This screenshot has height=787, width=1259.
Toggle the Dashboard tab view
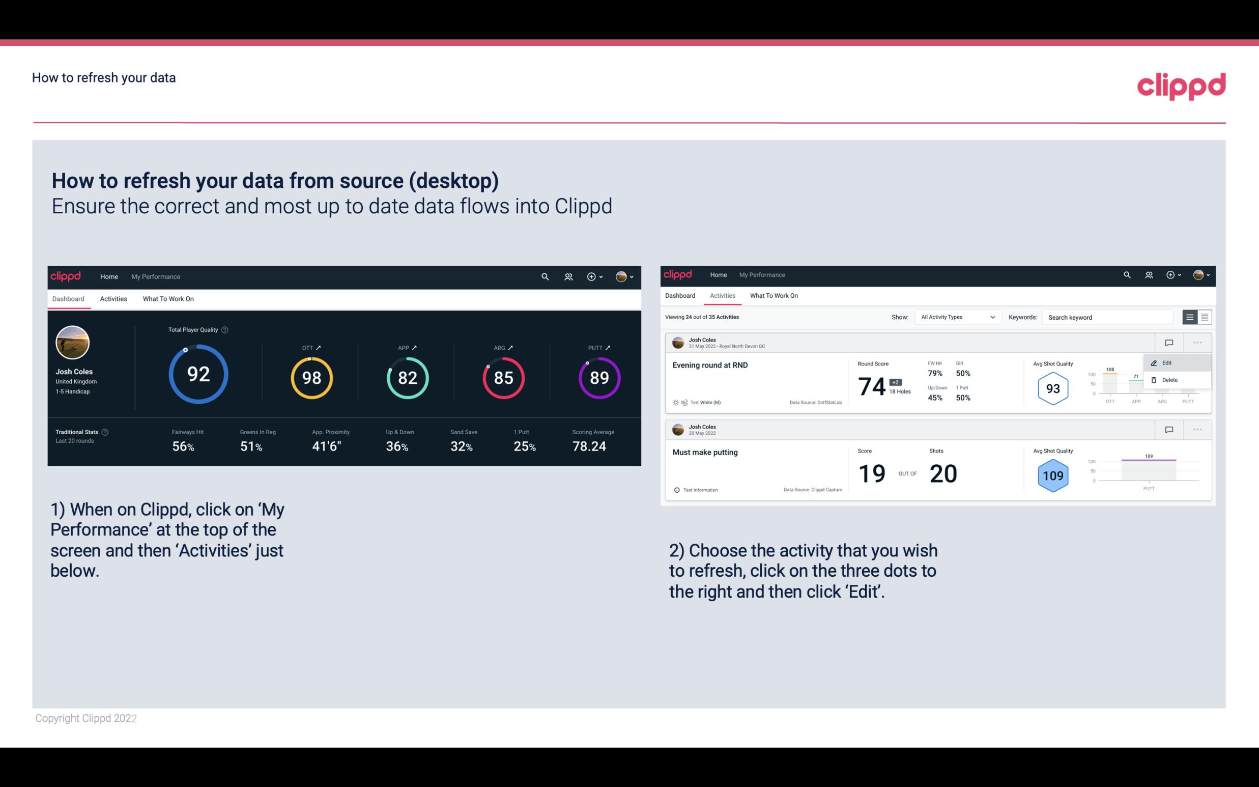click(68, 297)
